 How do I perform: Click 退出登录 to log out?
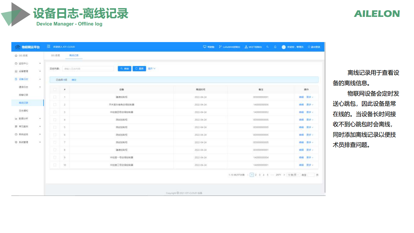point(314,47)
